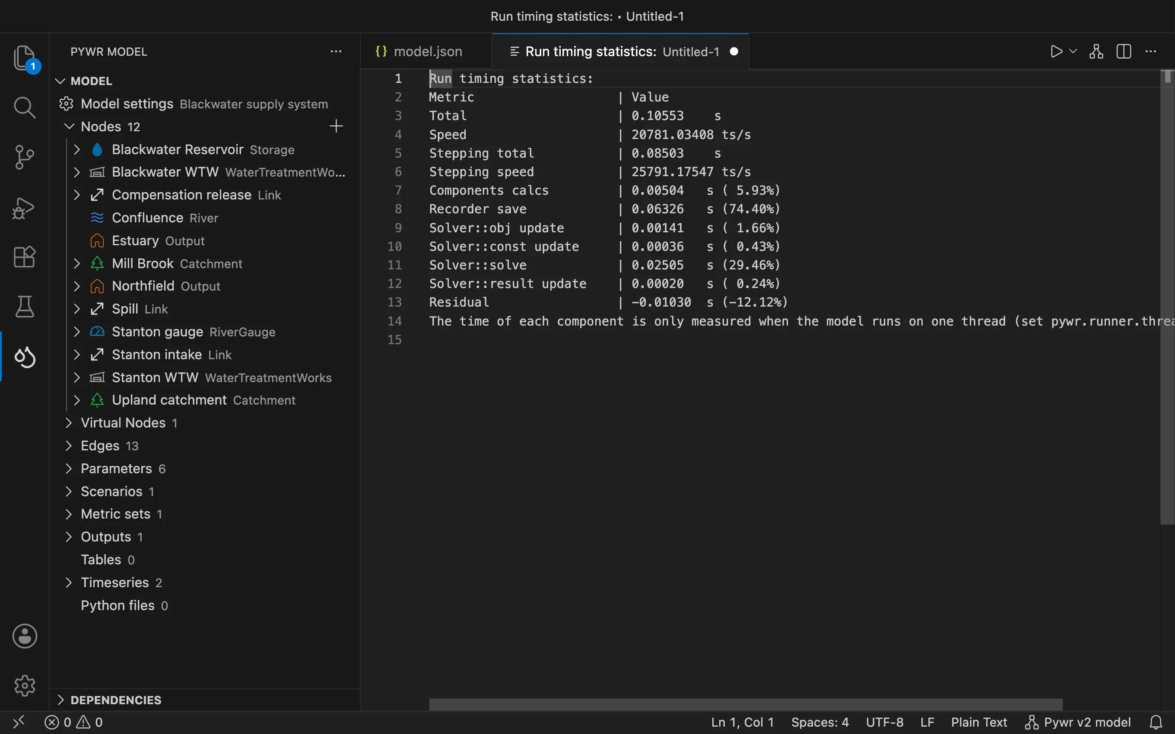Screen dimensions: 1175x734
Task: Click the Spill link arrow icon
Action: (x=97, y=309)
